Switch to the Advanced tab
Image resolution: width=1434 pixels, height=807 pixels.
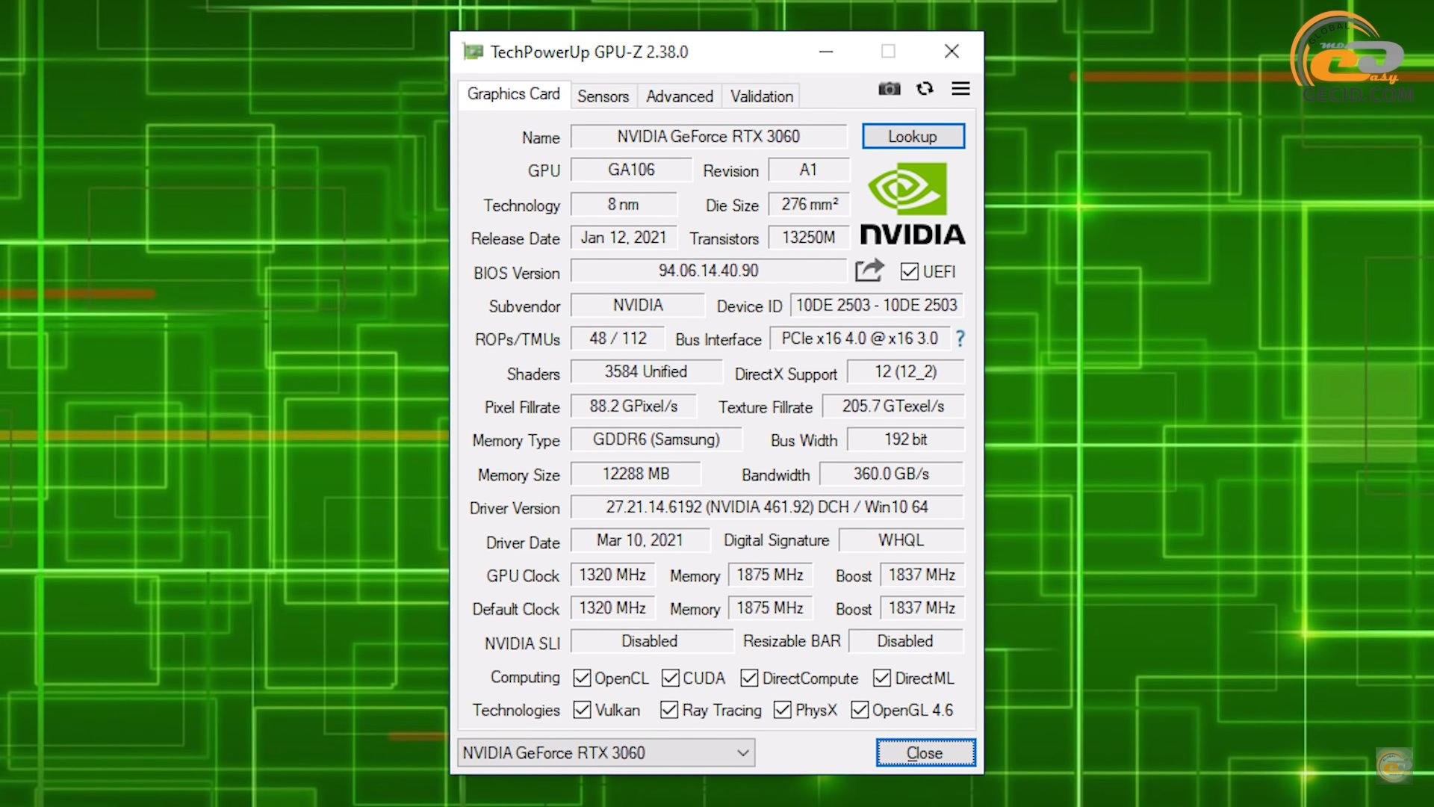point(680,96)
